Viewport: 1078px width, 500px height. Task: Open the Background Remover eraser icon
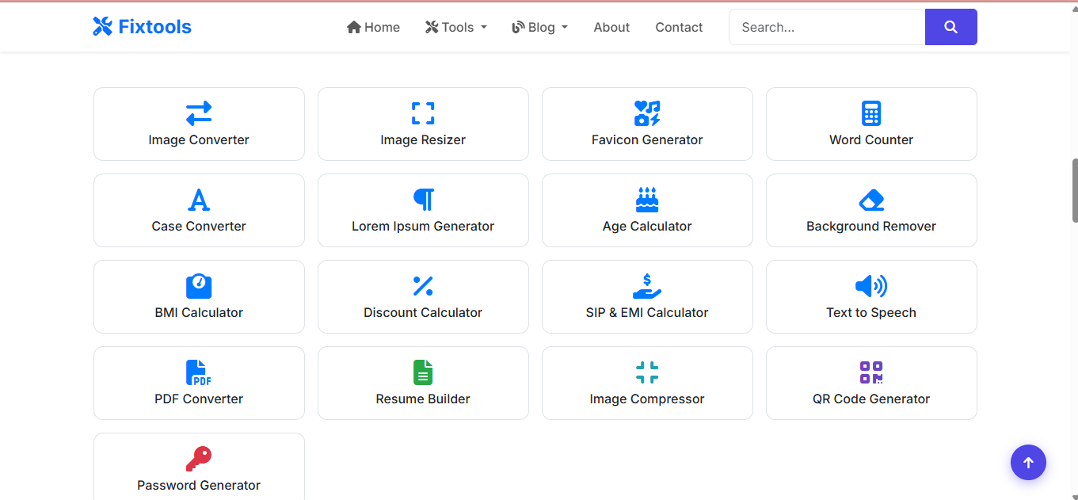[871, 200]
